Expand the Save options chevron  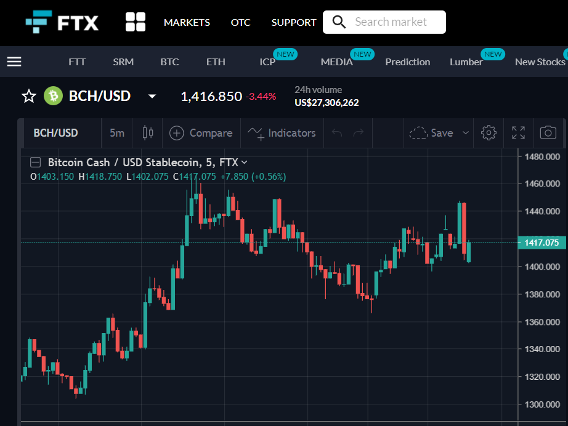[466, 133]
